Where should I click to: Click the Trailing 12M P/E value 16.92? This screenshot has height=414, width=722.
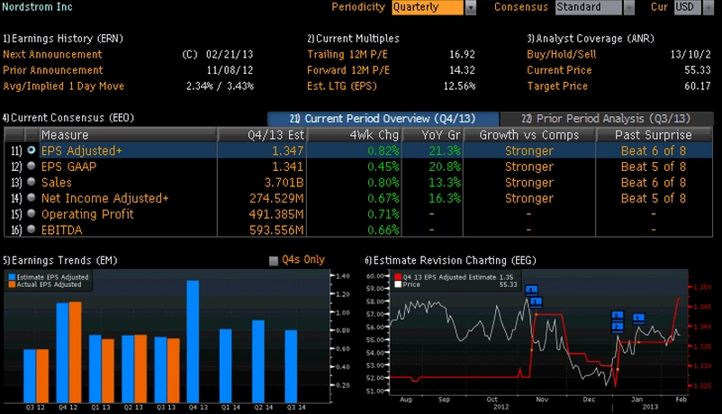(x=462, y=54)
